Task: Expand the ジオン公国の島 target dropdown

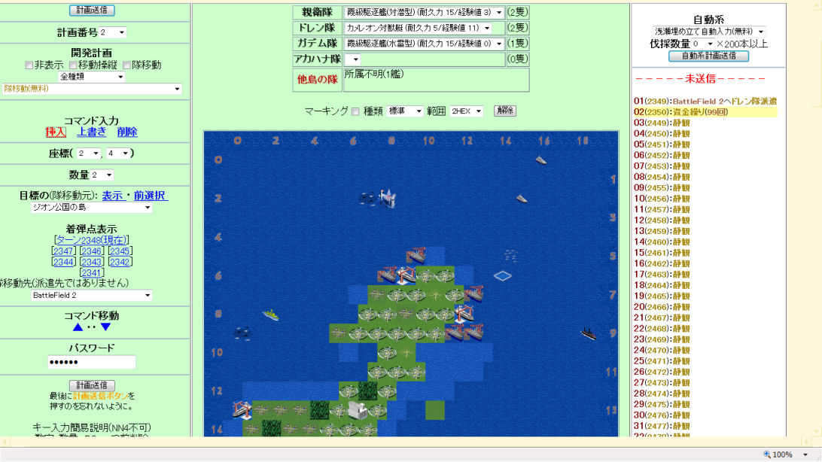Action: click(92, 208)
